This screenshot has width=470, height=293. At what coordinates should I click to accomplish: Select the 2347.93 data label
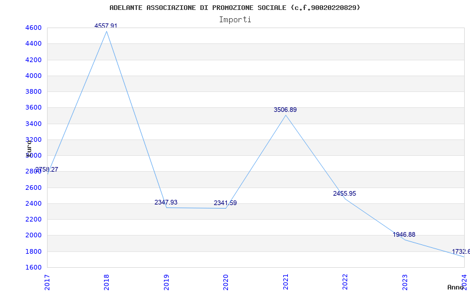(166, 202)
